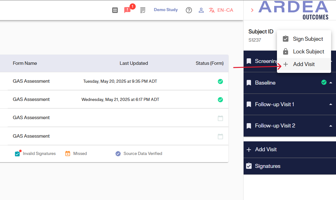The width and height of the screenshot is (336, 200).
Task: Switch language via EN-CA label
Action: tap(225, 10)
